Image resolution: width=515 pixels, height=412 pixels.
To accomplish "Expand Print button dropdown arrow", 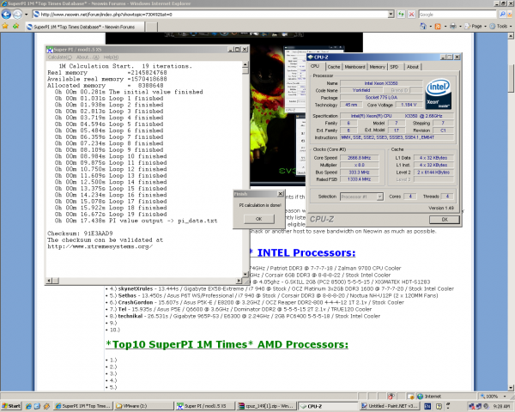I will point(460,27).
